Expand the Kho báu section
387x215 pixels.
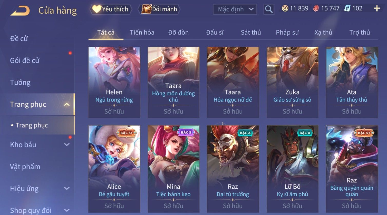pyautogui.click(x=67, y=145)
